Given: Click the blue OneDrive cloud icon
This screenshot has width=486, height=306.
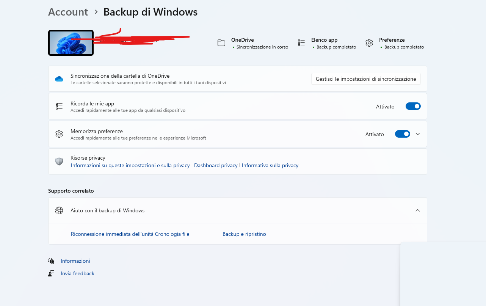Looking at the screenshot, I should [59, 79].
